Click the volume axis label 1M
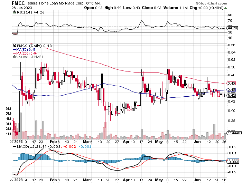 click(8, 134)
